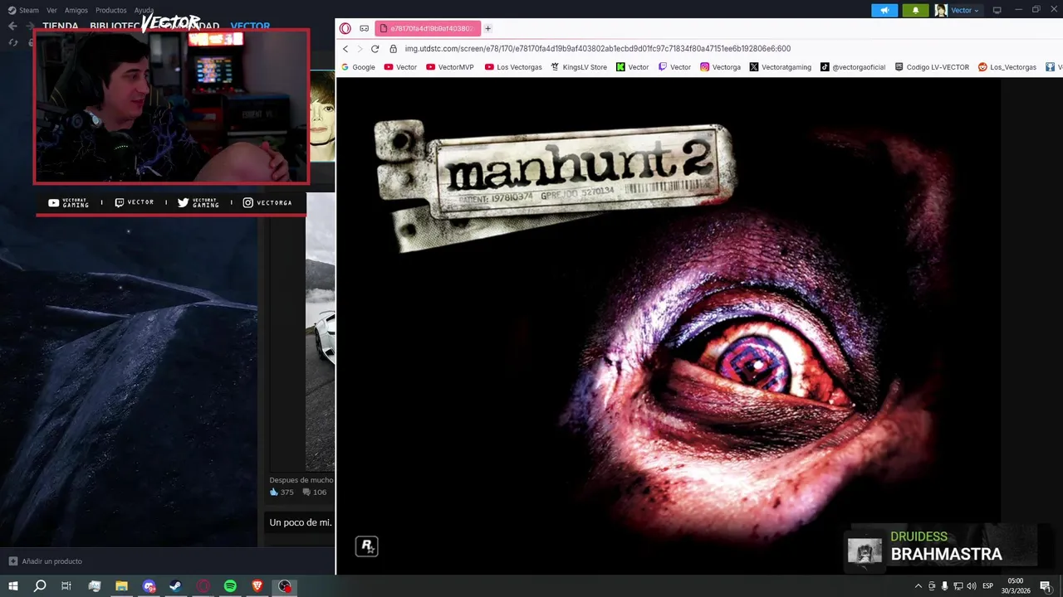
Task: Open the Productos menu in Steam
Action: (x=111, y=10)
